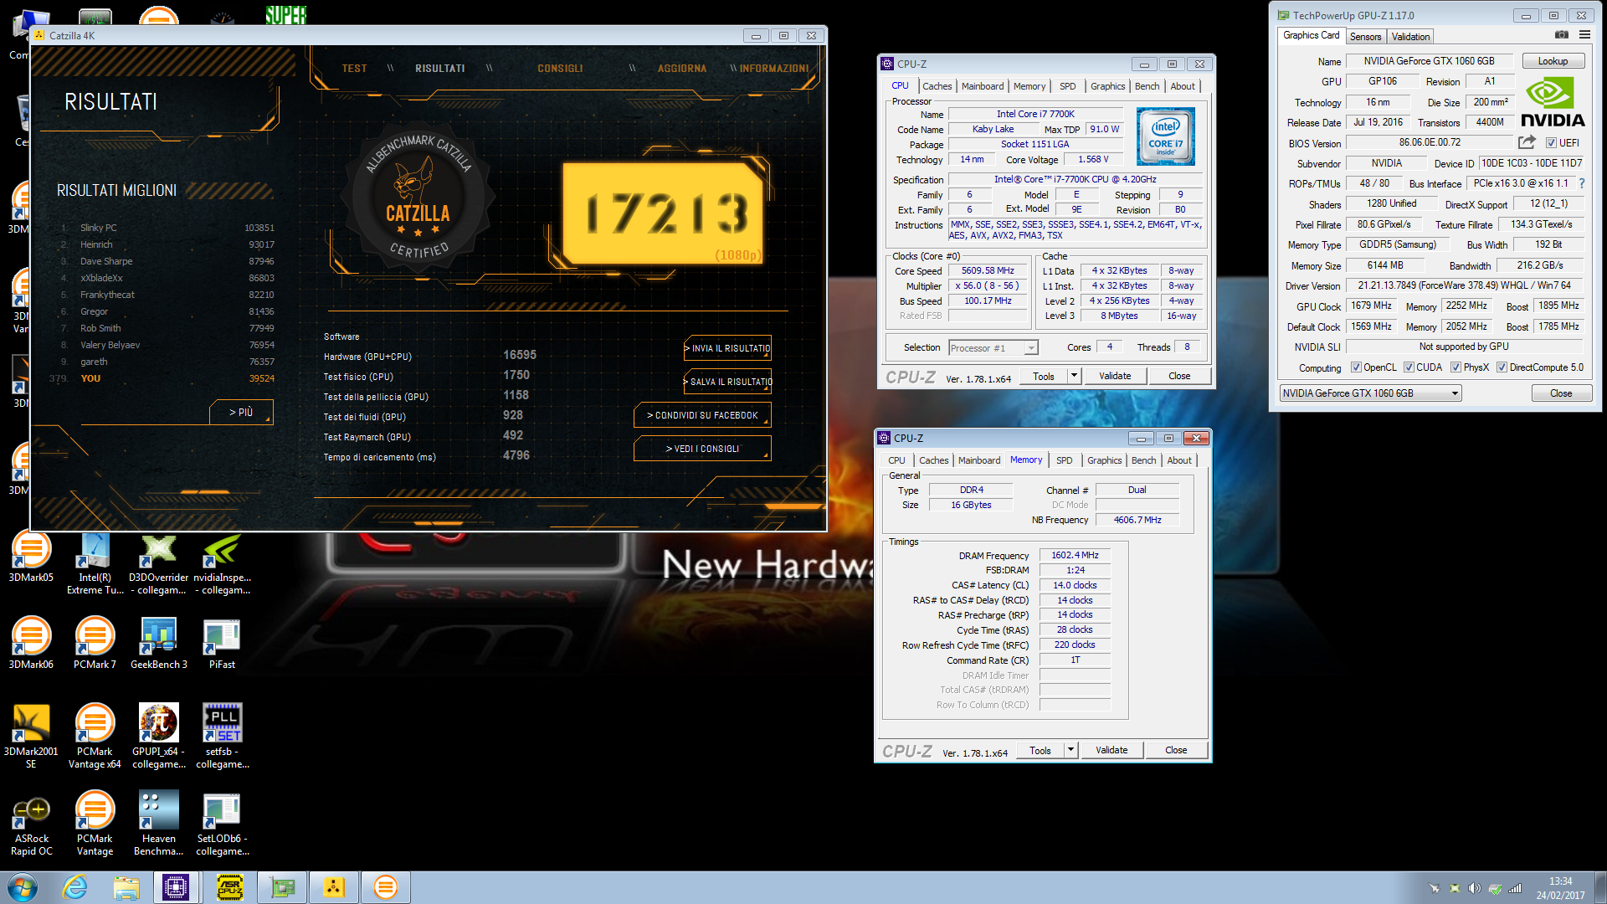This screenshot has width=1607, height=904.
Task: Open the Intel Extreme Tuning desktop shortcut
Action: pyautogui.click(x=95, y=563)
